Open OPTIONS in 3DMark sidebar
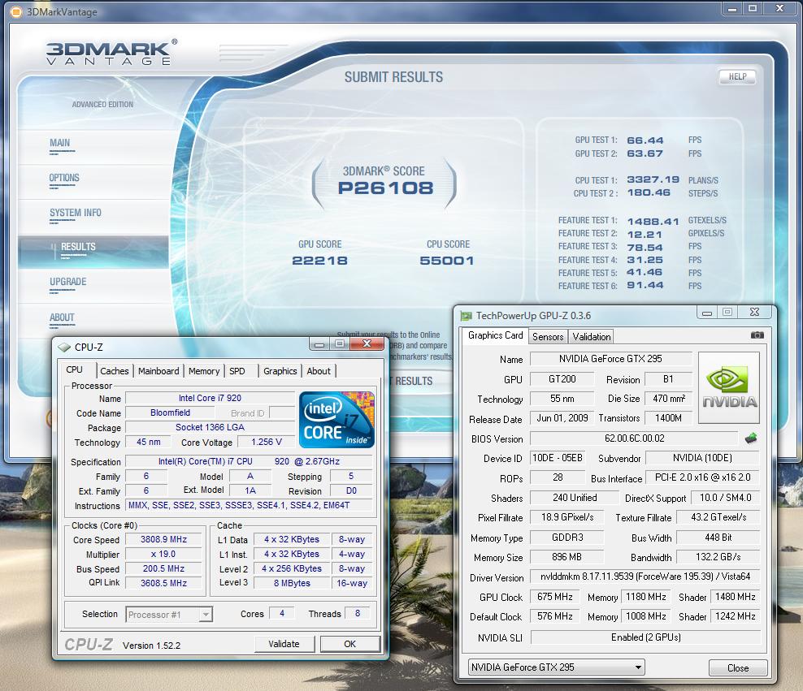The image size is (803, 691). pyautogui.click(x=64, y=178)
